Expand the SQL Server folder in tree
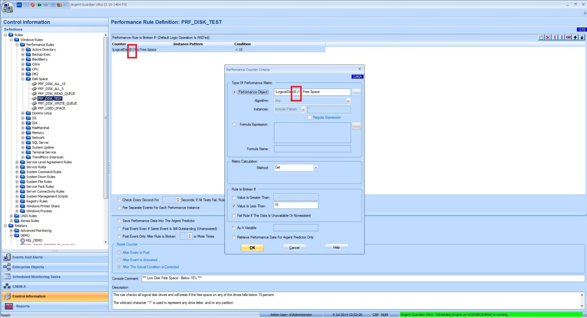Screen dimensions: 587x318 [23, 143]
